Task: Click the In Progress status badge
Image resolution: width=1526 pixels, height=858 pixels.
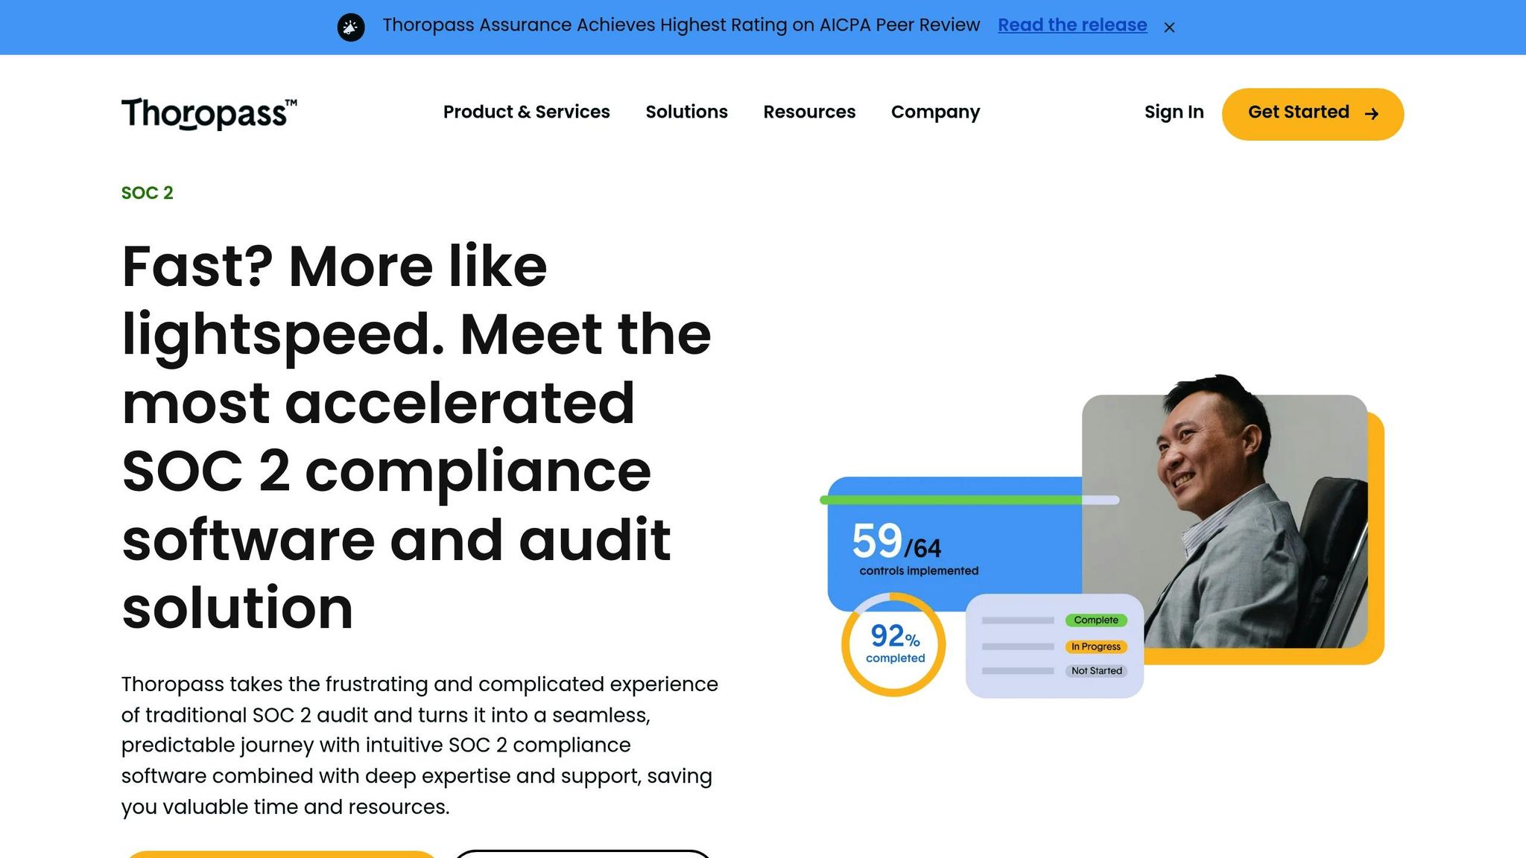Action: (1096, 646)
